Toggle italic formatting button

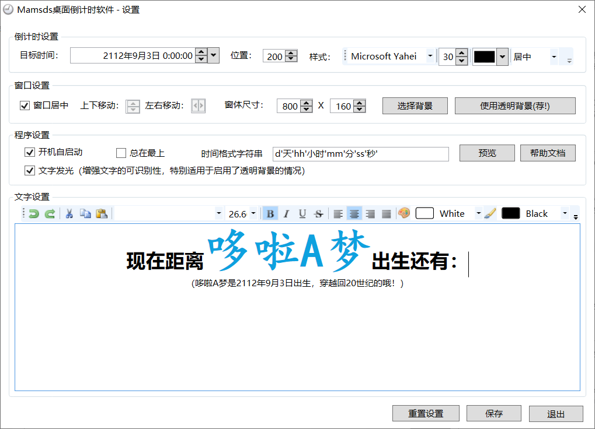pos(287,213)
